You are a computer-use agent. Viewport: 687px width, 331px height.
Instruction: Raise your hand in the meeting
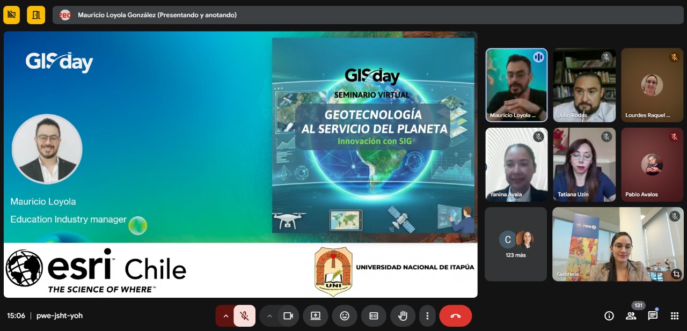coord(403,316)
